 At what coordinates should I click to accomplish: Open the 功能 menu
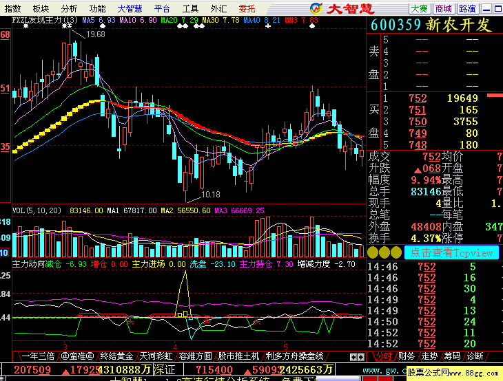[x=97, y=8]
